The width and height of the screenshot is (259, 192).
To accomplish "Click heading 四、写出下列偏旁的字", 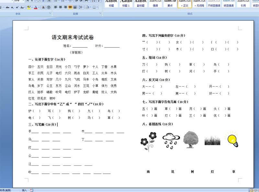I will tap(163, 35).
